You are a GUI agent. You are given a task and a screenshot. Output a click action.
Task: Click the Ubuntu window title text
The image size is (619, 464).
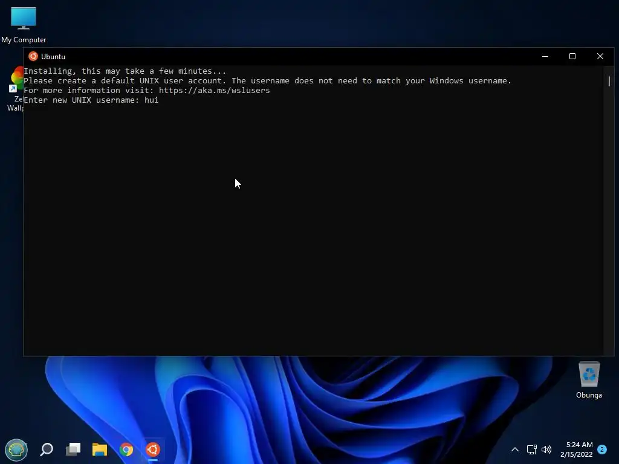(x=53, y=56)
